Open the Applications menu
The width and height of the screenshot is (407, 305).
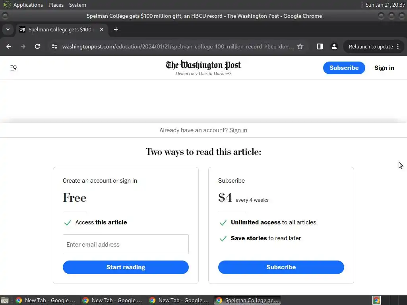coord(28,5)
